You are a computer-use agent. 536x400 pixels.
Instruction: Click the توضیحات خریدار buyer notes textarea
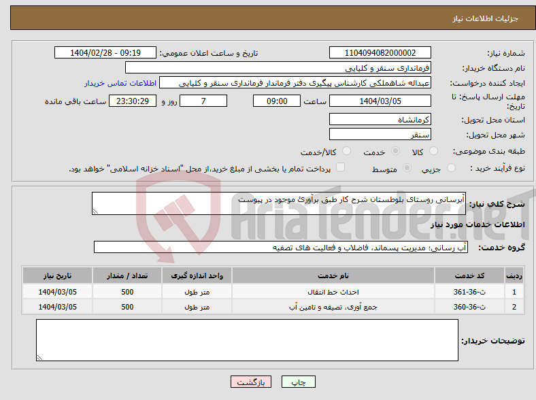coord(247,340)
